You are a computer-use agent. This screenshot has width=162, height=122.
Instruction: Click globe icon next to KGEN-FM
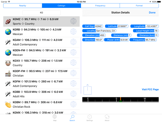(x=73, y=52)
